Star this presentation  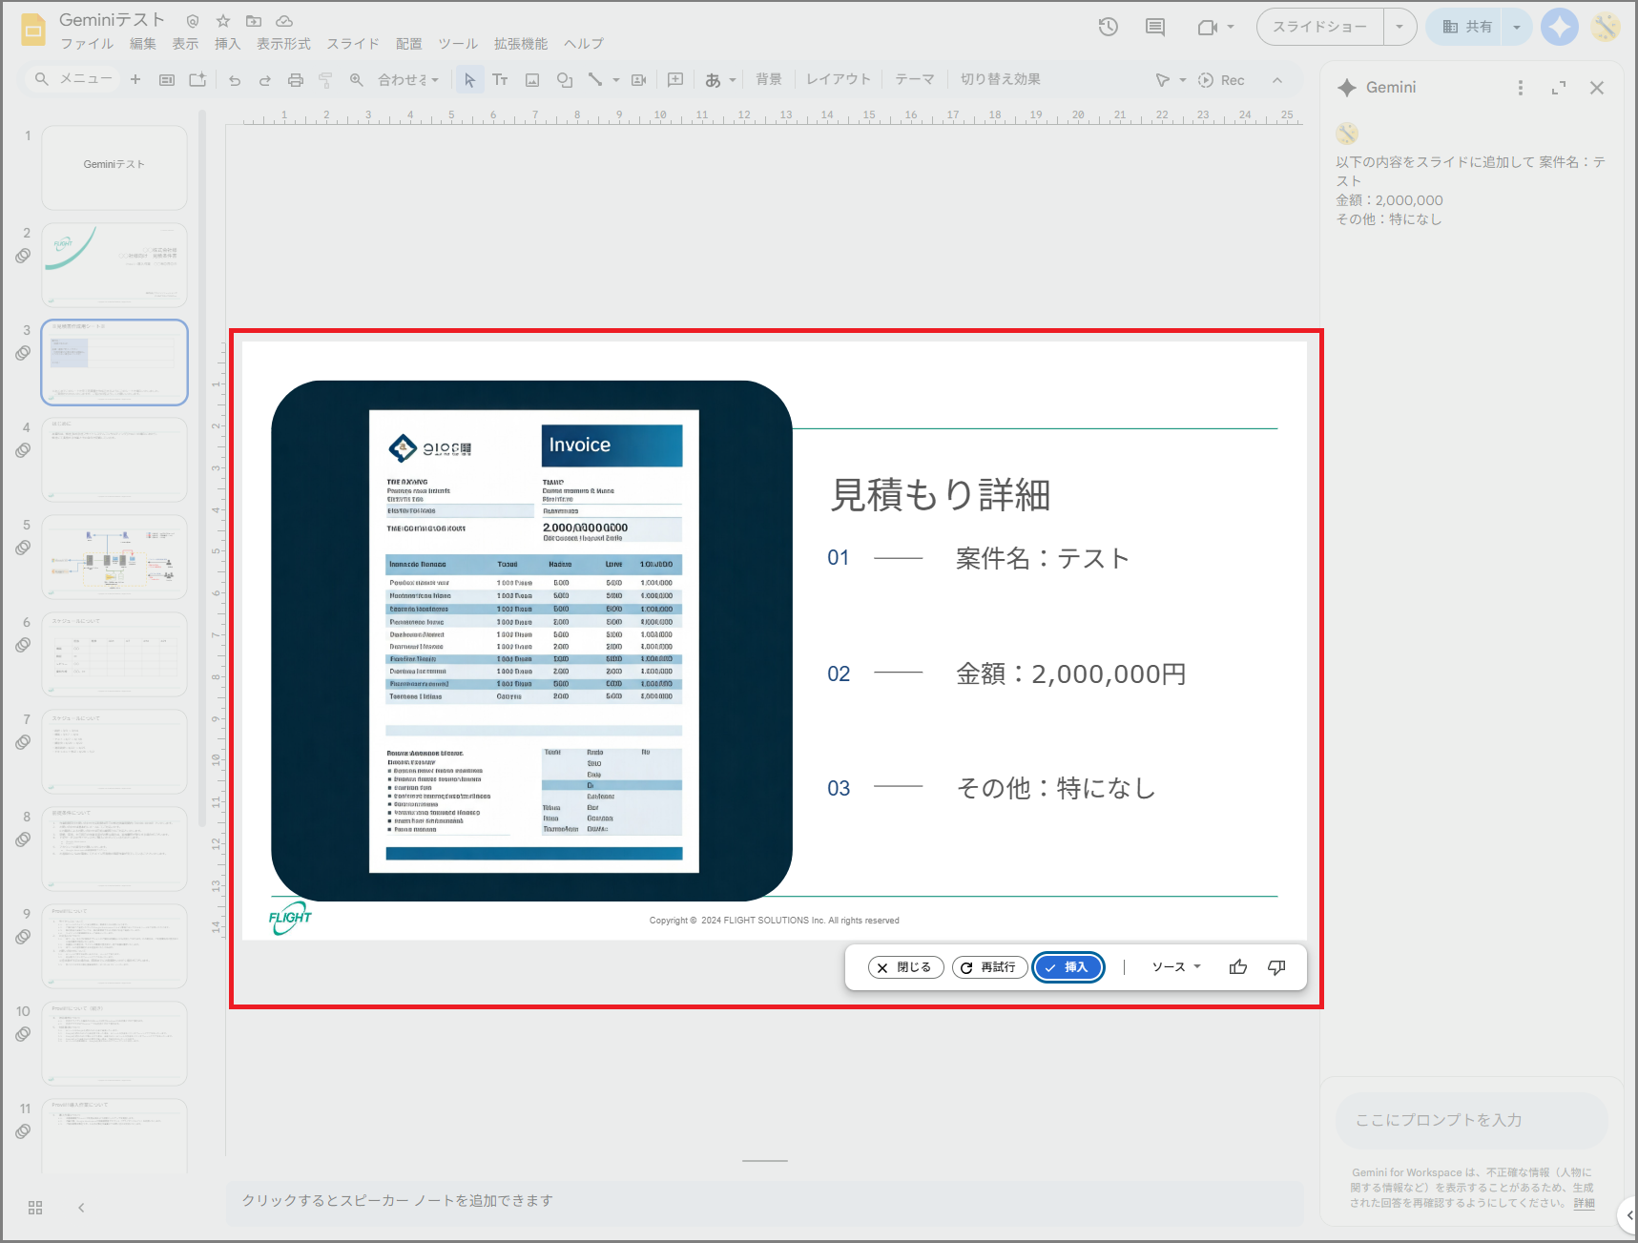tap(223, 21)
